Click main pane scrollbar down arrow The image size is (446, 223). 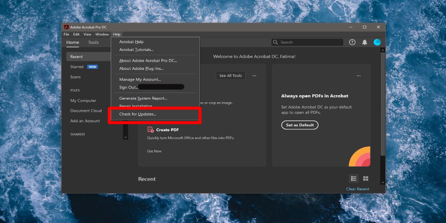coord(383,182)
